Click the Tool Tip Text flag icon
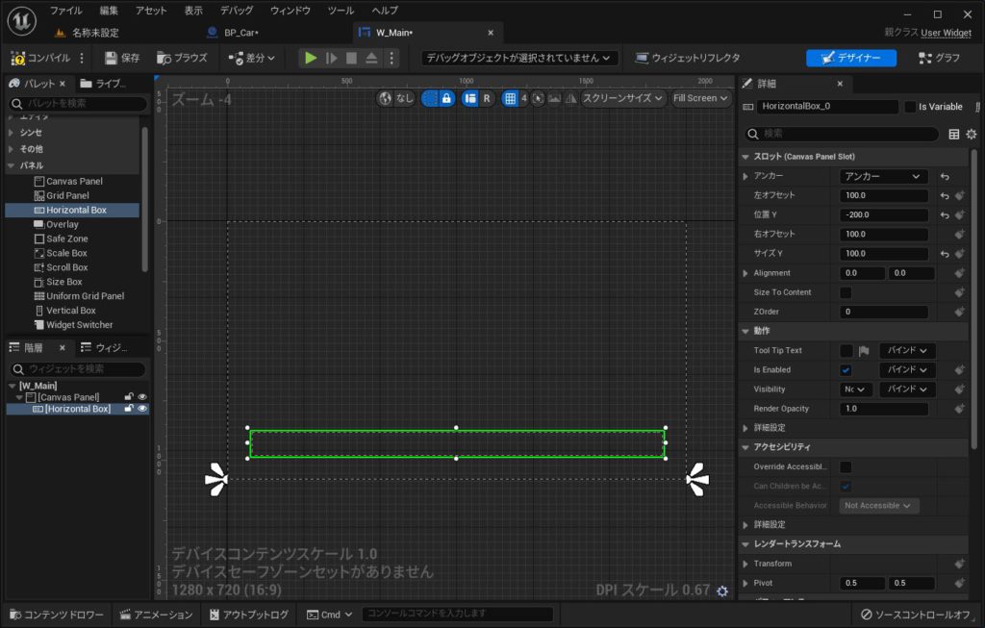Viewport: 985px width, 628px height. pyautogui.click(x=864, y=351)
